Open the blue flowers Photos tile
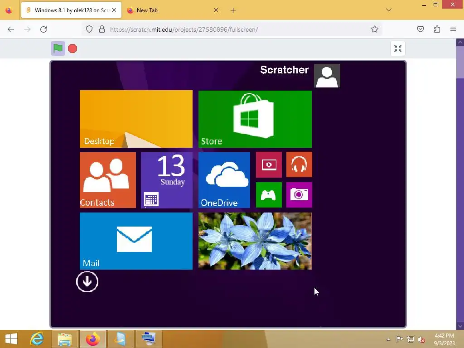The width and height of the screenshot is (464, 348). [x=255, y=241]
